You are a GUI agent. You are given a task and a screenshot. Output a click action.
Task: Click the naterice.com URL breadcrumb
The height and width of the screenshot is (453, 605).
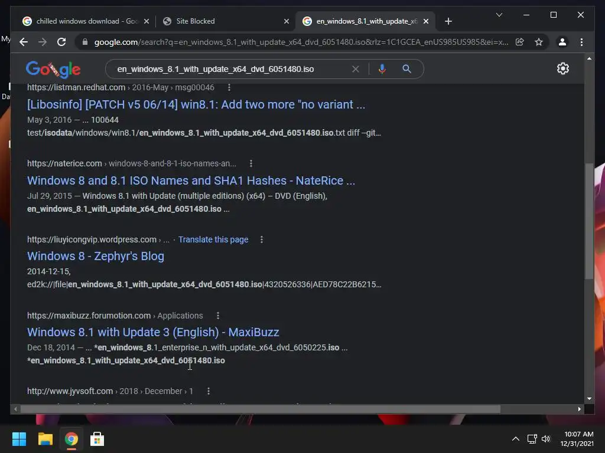(132, 163)
